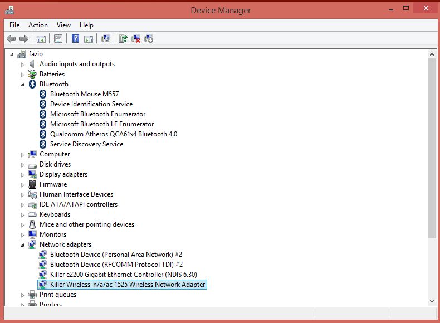Expand the Disk drives category

point(22,165)
